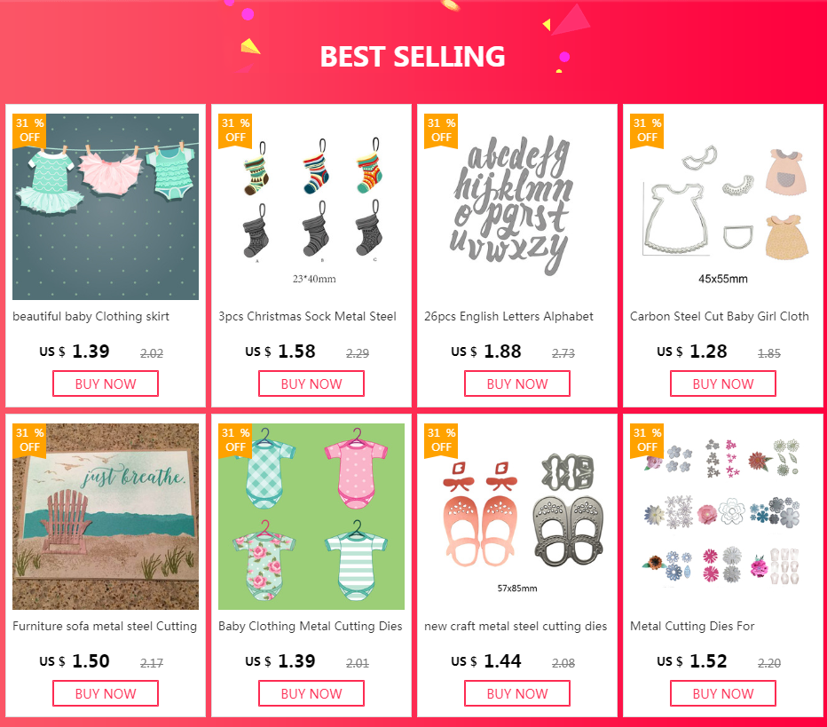Open the baby girl cloth dies image
Viewport: 827px width, 727px height.
coord(722,207)
